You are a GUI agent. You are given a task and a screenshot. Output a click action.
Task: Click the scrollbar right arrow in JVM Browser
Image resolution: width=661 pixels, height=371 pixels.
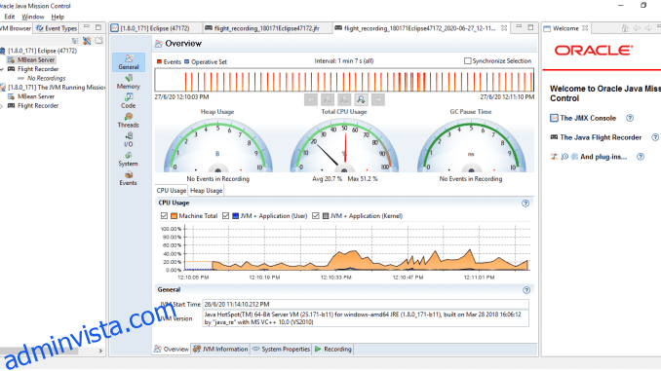100,351
